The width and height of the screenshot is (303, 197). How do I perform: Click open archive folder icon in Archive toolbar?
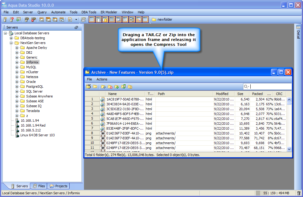pyautogui.click(x=95, y=87)
